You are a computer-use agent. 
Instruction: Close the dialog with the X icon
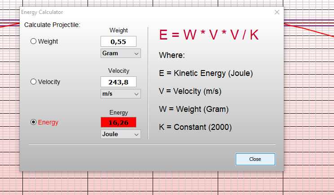(277, 12)
